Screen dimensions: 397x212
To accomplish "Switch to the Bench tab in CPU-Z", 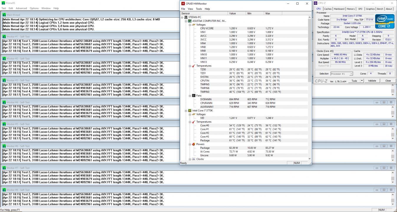I will click(380, 9).
